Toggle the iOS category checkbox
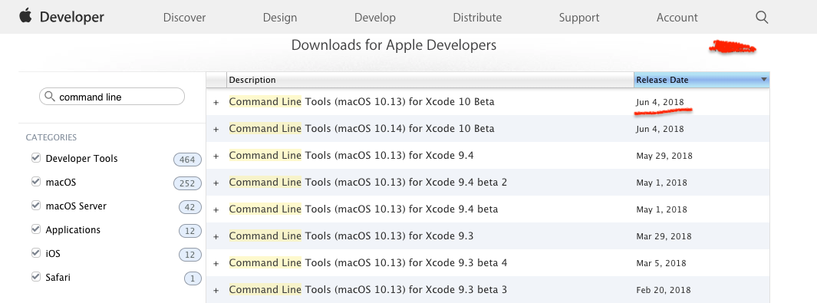The height and width of the screenshot is (303, 817). [x=36, y=252]
